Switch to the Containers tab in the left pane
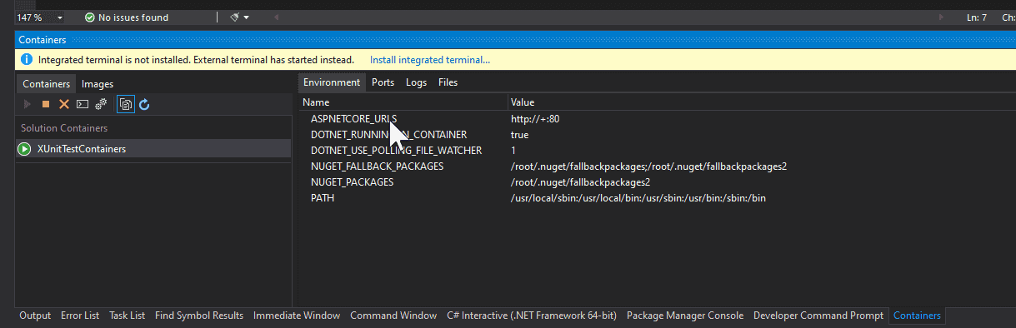 coord(47,83)
